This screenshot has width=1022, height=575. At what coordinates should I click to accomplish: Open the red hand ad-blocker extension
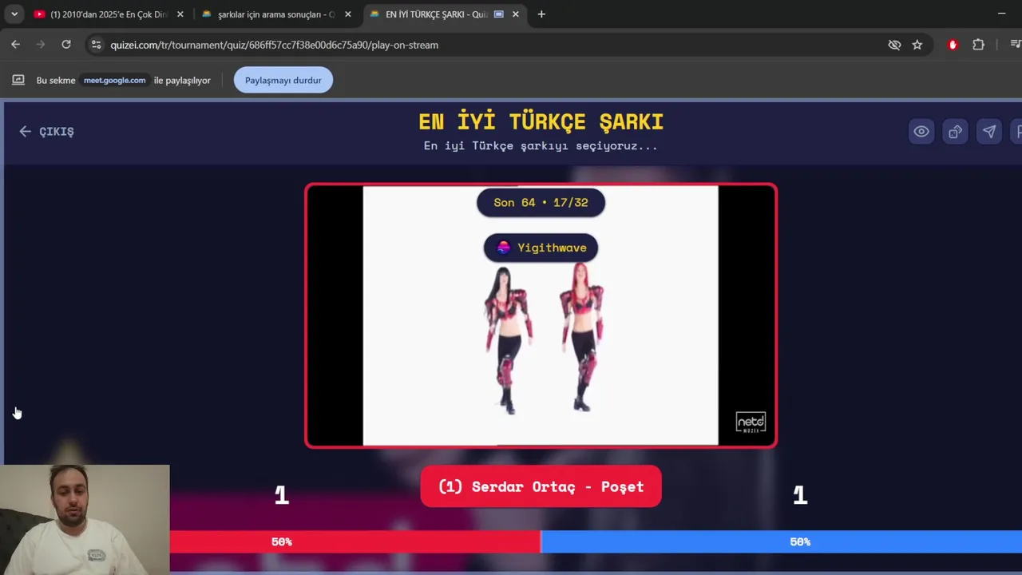pyautogui.click(x=953, y=45)
